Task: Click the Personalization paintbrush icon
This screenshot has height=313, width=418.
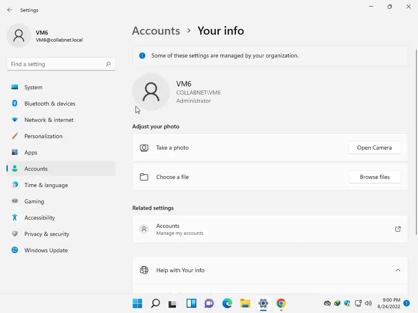Action: tap(15, 136)
